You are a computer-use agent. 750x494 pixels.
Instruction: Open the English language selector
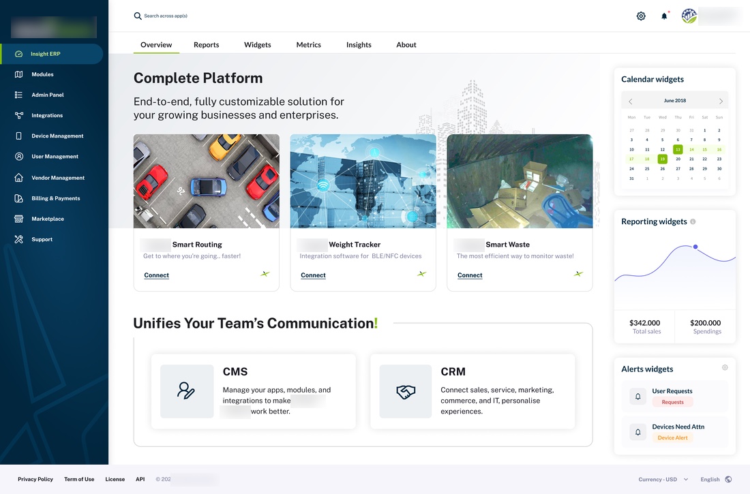(716, 479)
